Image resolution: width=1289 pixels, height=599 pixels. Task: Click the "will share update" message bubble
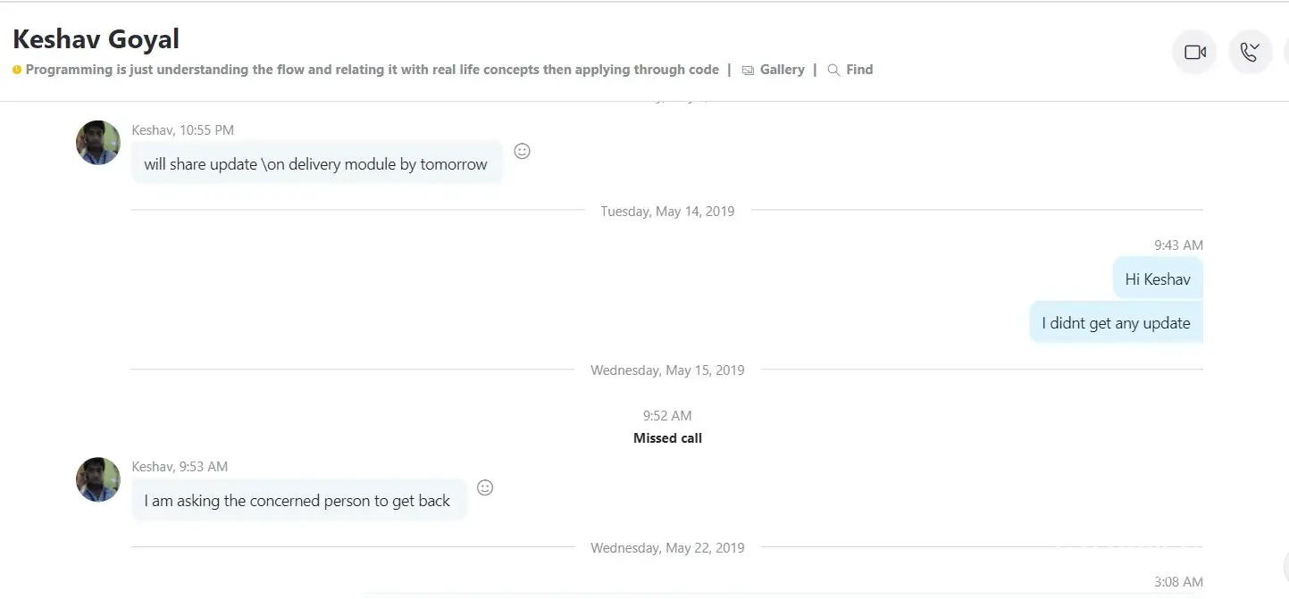coord(316,164)
